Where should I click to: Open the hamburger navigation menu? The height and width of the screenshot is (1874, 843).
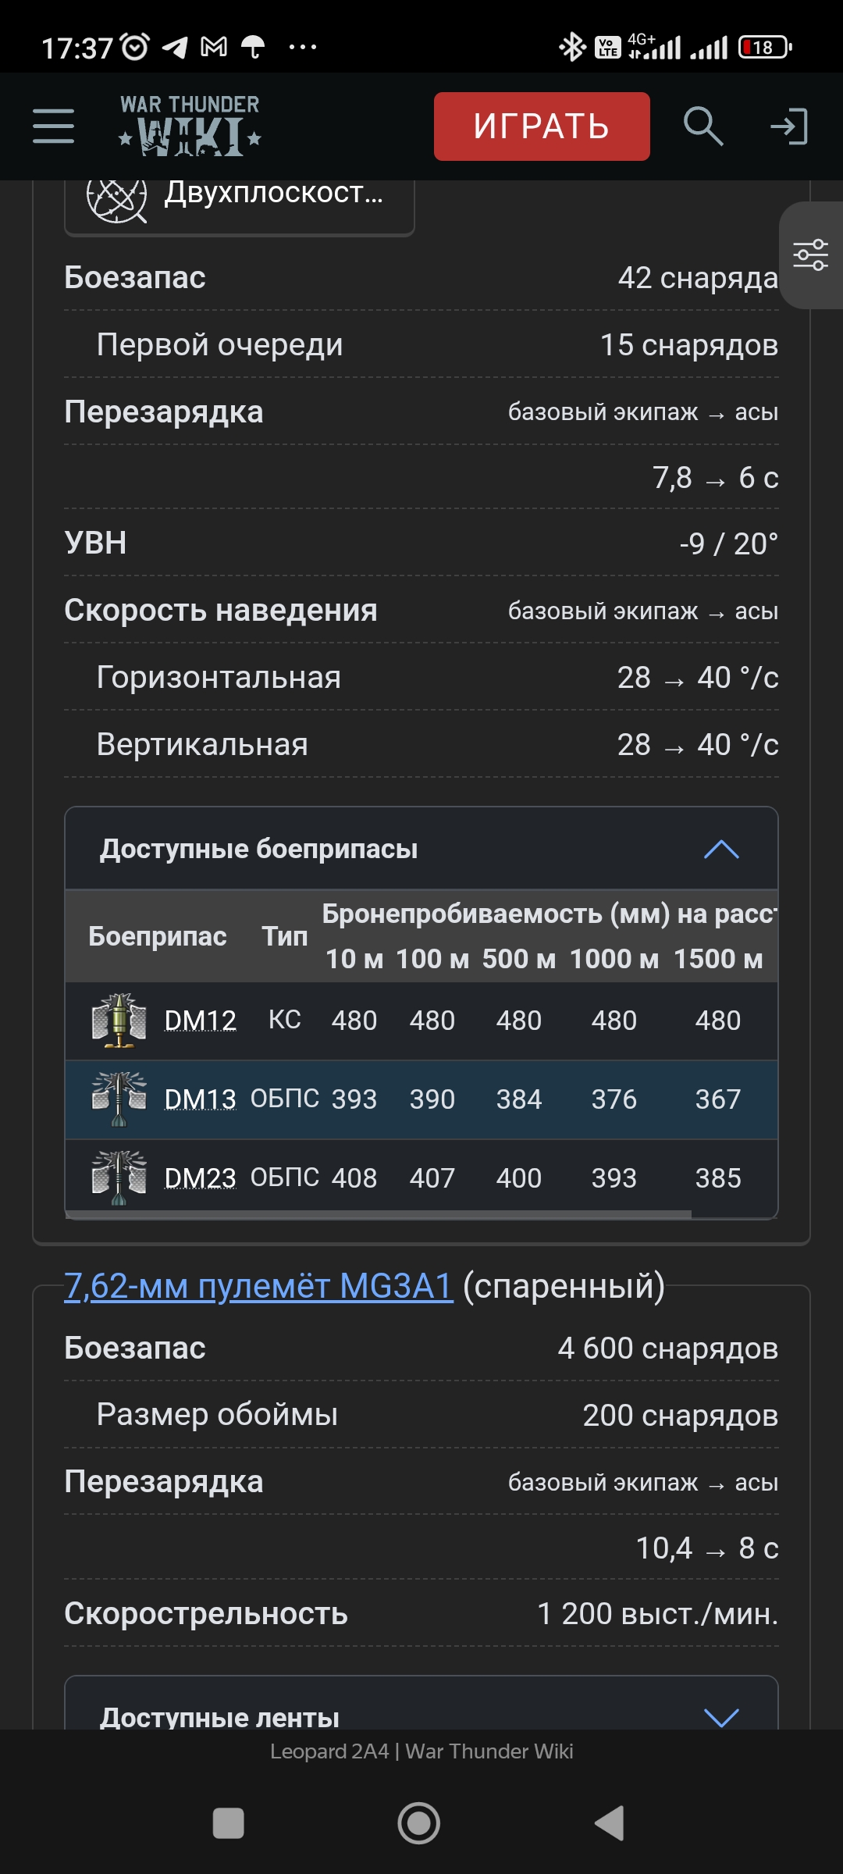53,126
